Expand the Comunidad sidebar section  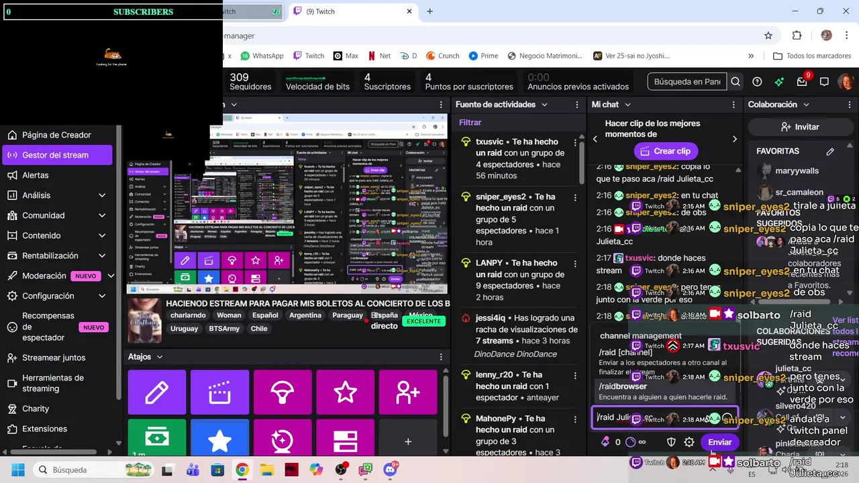[102, 215]
